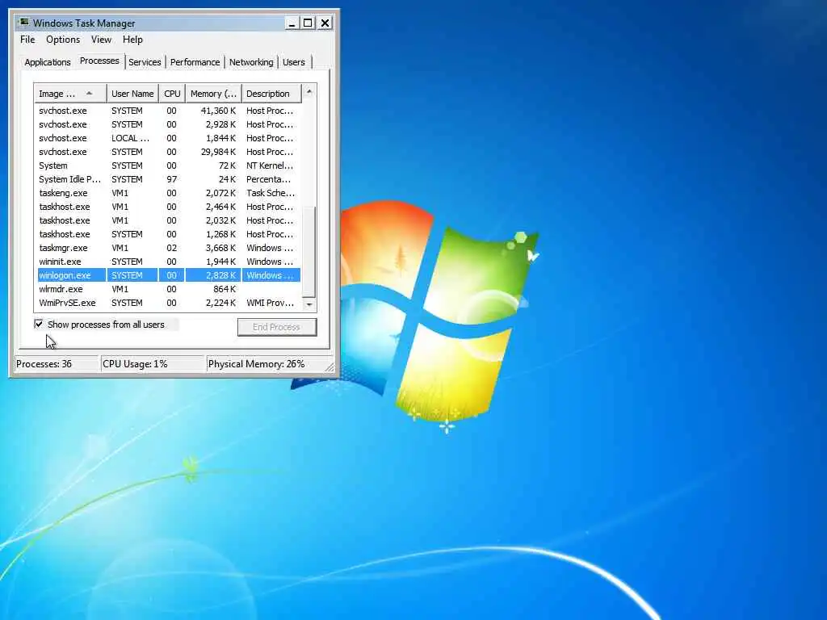The height and width of the screenshot is (620, 827).
Task: Switch to the Services tab
Action: (x=145, y=62)
